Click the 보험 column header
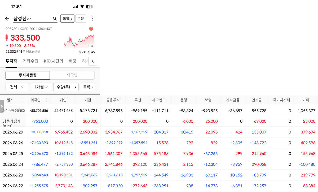318x192 pixels. pos(208,100)
